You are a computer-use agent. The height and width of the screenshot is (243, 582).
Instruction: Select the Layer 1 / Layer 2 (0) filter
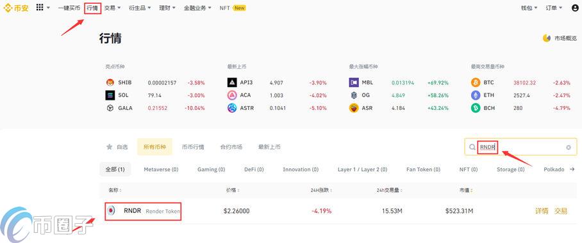point(362,169)
